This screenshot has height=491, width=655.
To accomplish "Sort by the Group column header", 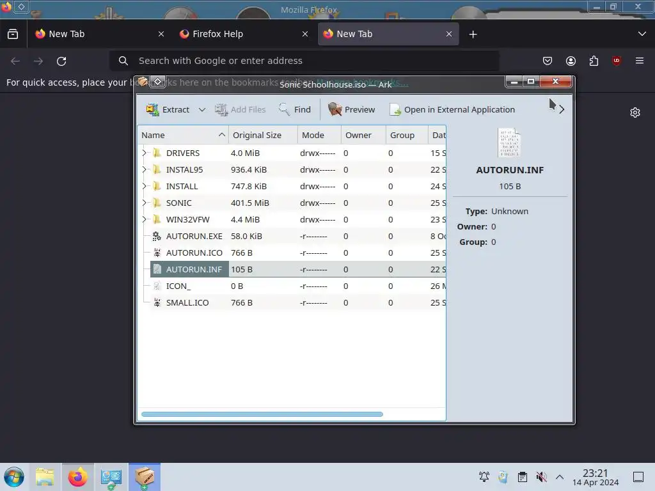I will coord(406,135).
